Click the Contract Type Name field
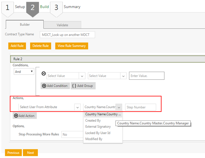Viewport: 205px width, 158px height. click(x=67, y=35)
